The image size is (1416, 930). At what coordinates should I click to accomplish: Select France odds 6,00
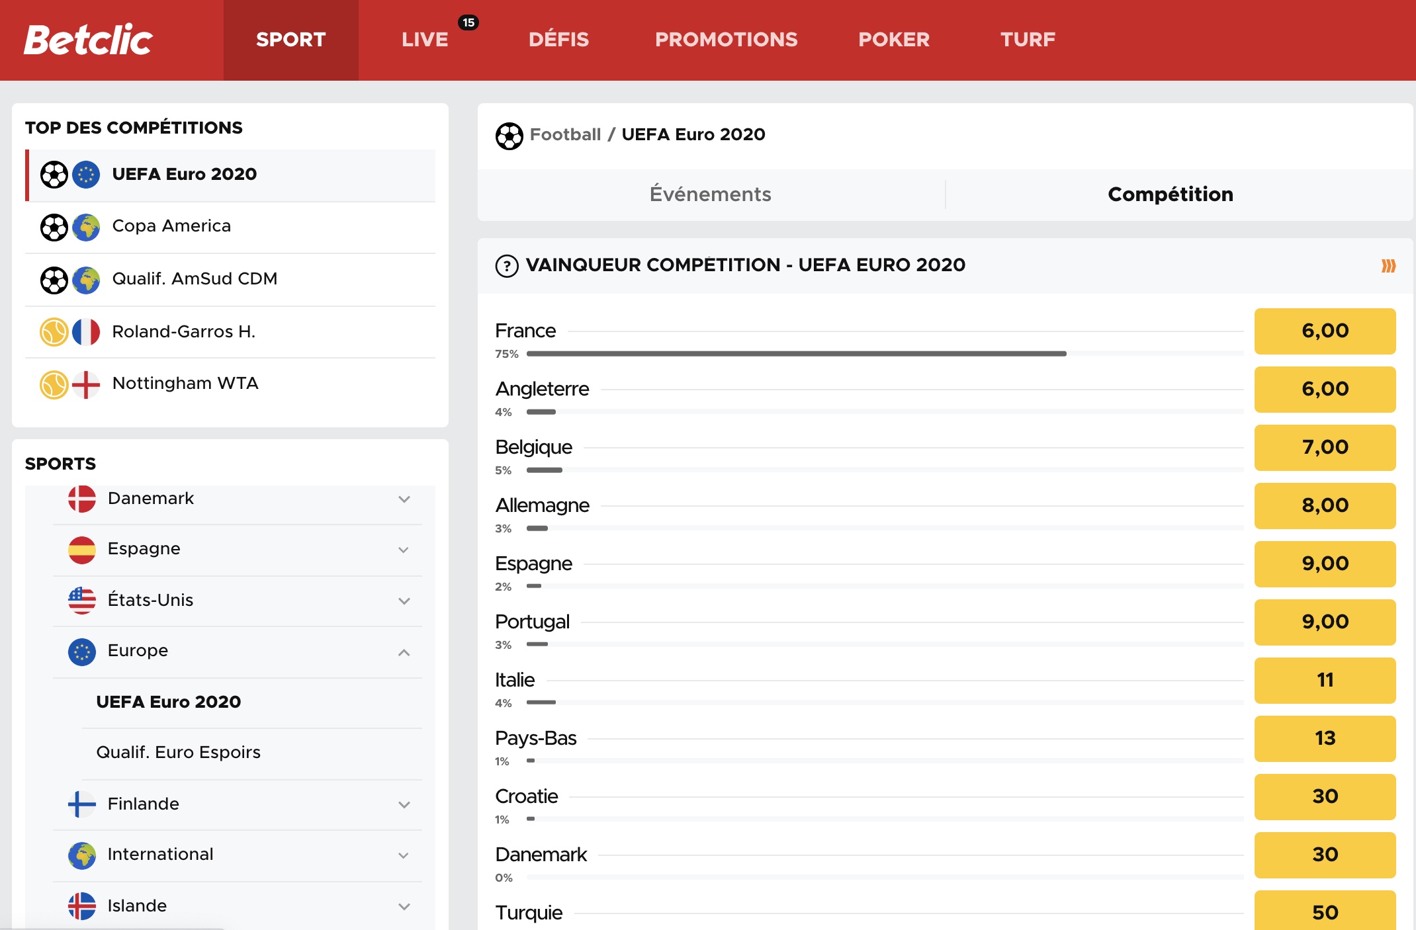pyautogui.click(x=1325, y=331)
